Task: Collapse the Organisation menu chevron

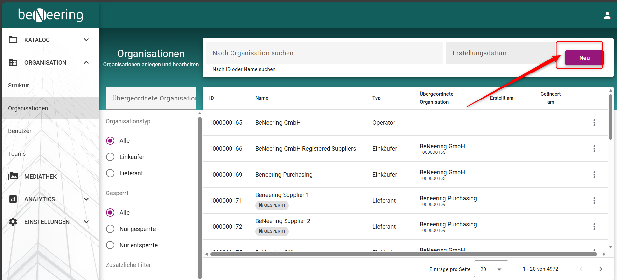Action: [86, 62]
